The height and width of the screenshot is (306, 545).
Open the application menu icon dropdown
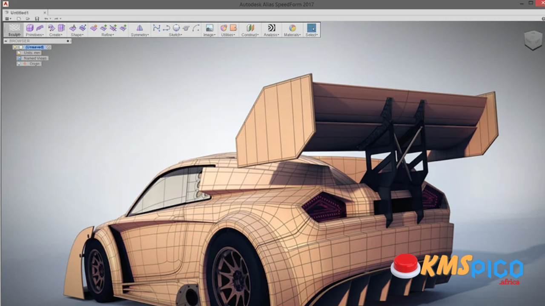(x=8, y=19)
